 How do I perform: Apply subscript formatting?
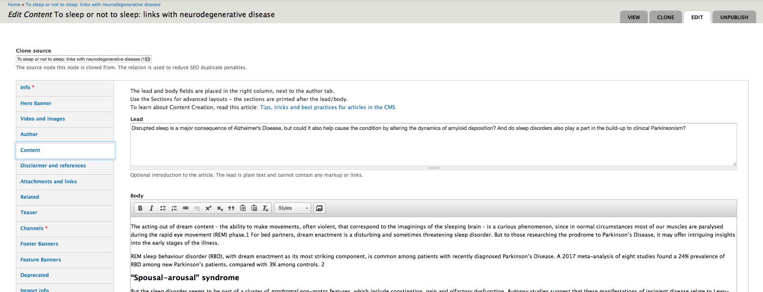tap(220, 208)
